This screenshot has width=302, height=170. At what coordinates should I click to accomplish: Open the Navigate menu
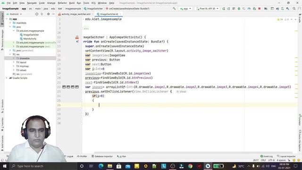[32, 3]
